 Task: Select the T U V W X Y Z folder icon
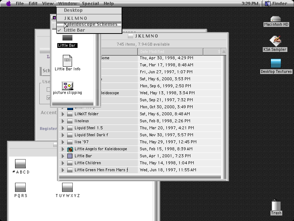tap(67, 187)
